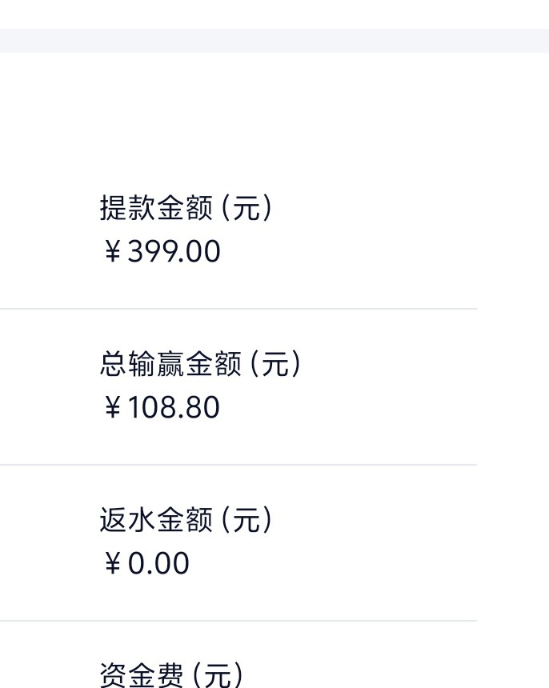Viewport: 549px width, 688px height.
Task: Select the ¥0.00 rebate amount value
Action: [146, 564]
